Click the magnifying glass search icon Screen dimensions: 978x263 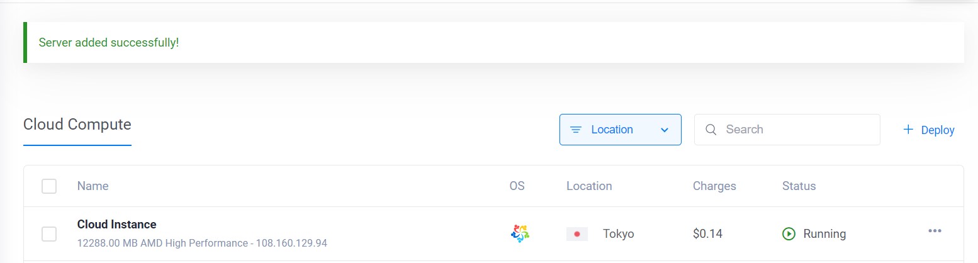point(711,130)
